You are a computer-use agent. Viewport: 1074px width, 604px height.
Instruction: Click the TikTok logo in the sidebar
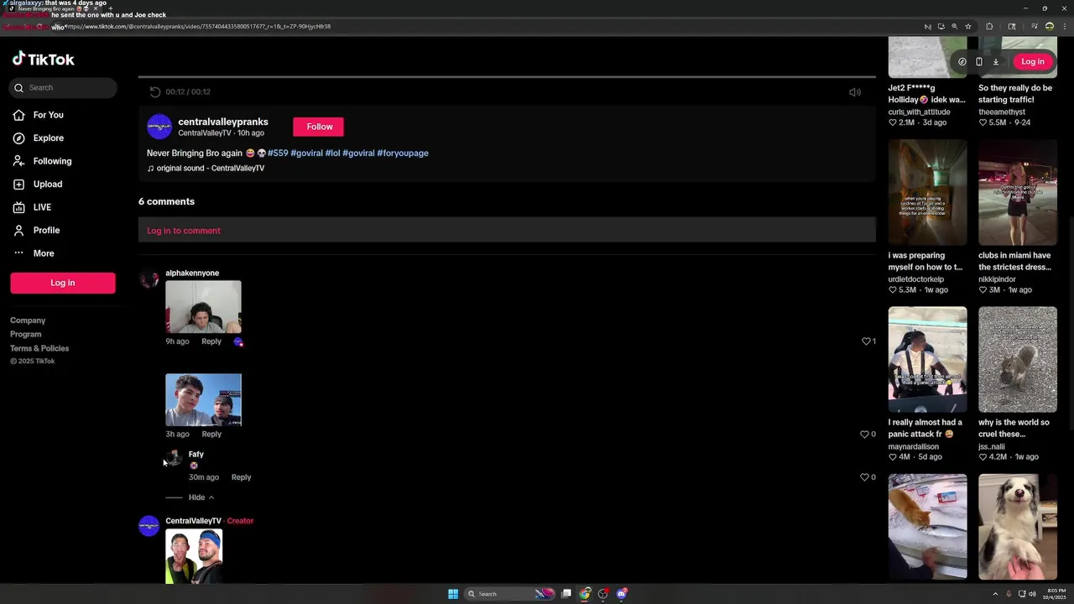click(x=43, y=60)
